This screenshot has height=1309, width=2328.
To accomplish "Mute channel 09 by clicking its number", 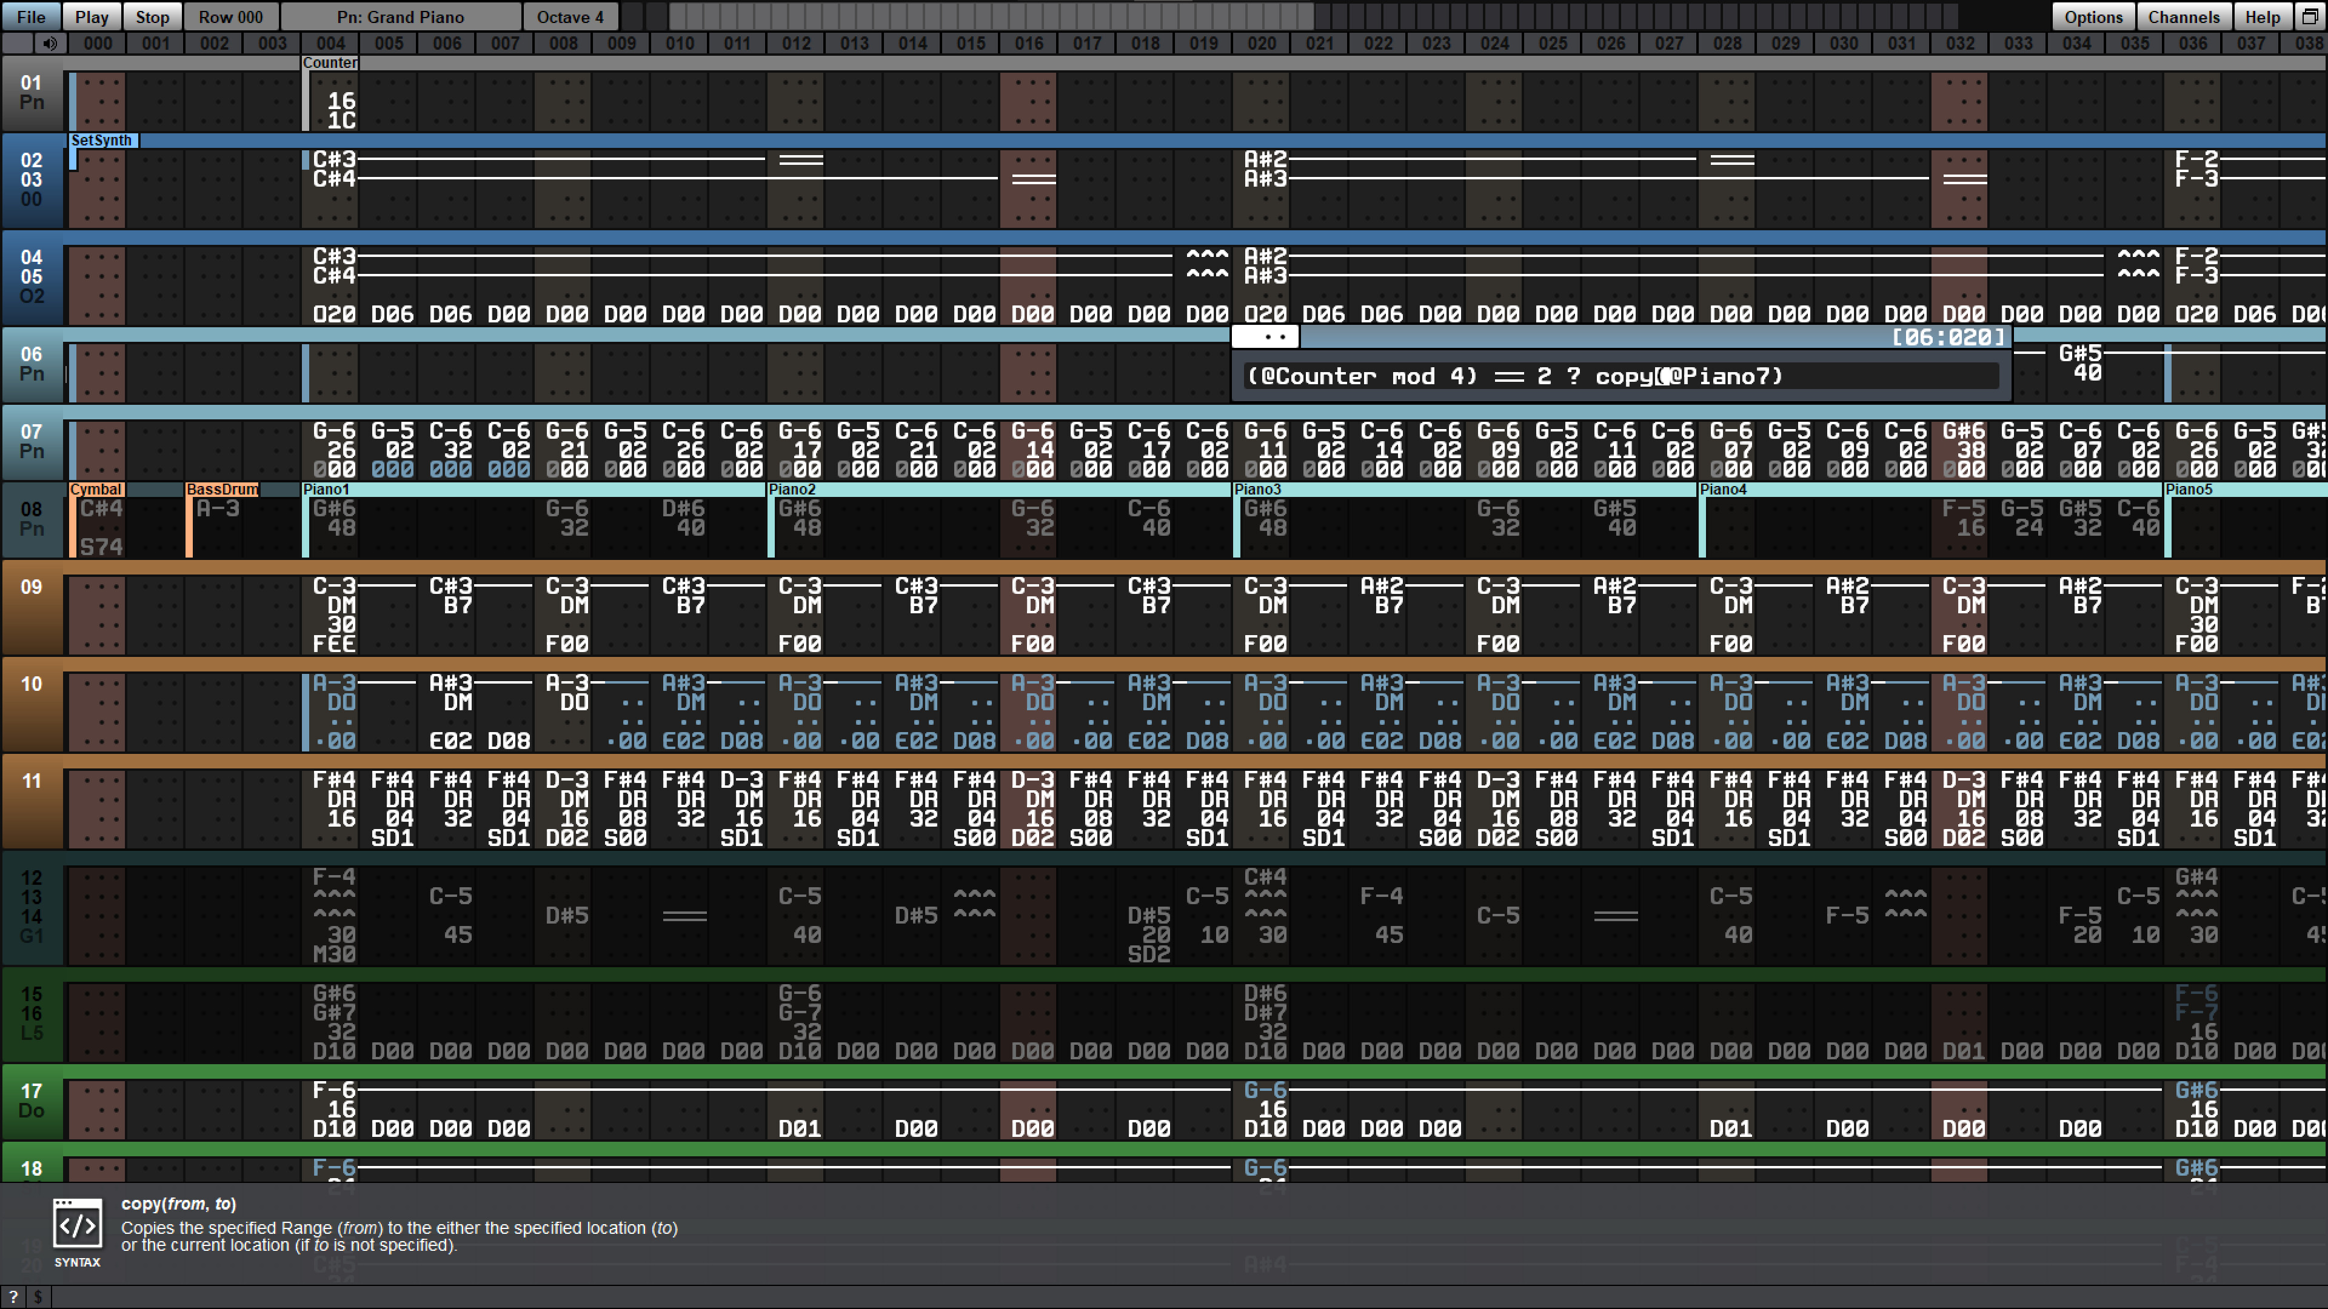I will tap(33, 587).
